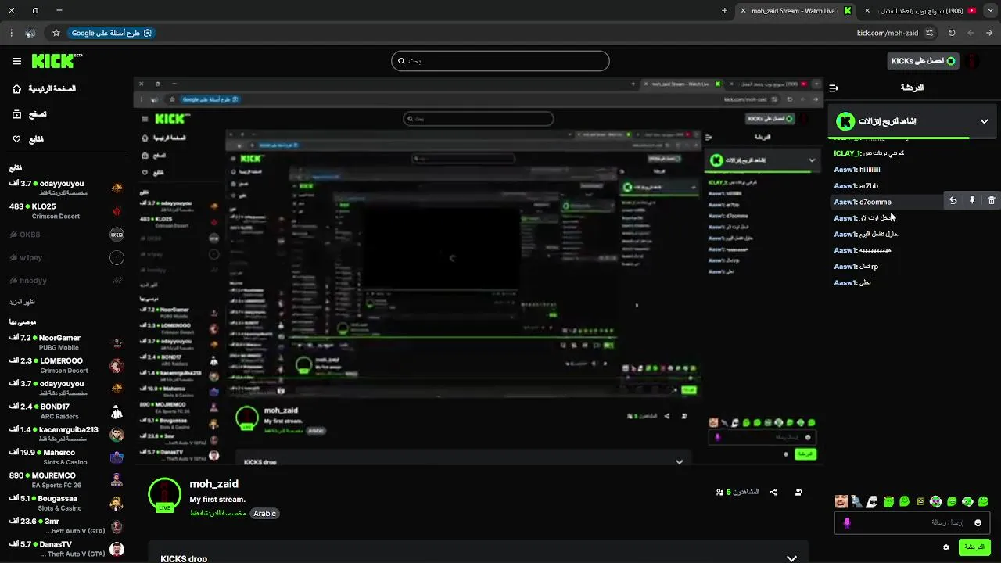Open chat settings gear
This screenshot has width=1001, height=563.
point(946,547)
